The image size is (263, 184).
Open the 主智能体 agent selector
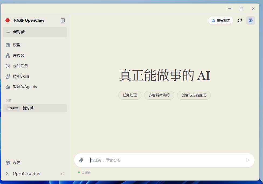(220, 20)
